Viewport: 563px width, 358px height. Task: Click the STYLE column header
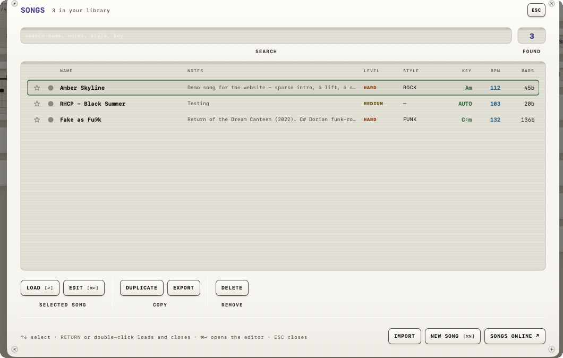click(x=411, y=71)
